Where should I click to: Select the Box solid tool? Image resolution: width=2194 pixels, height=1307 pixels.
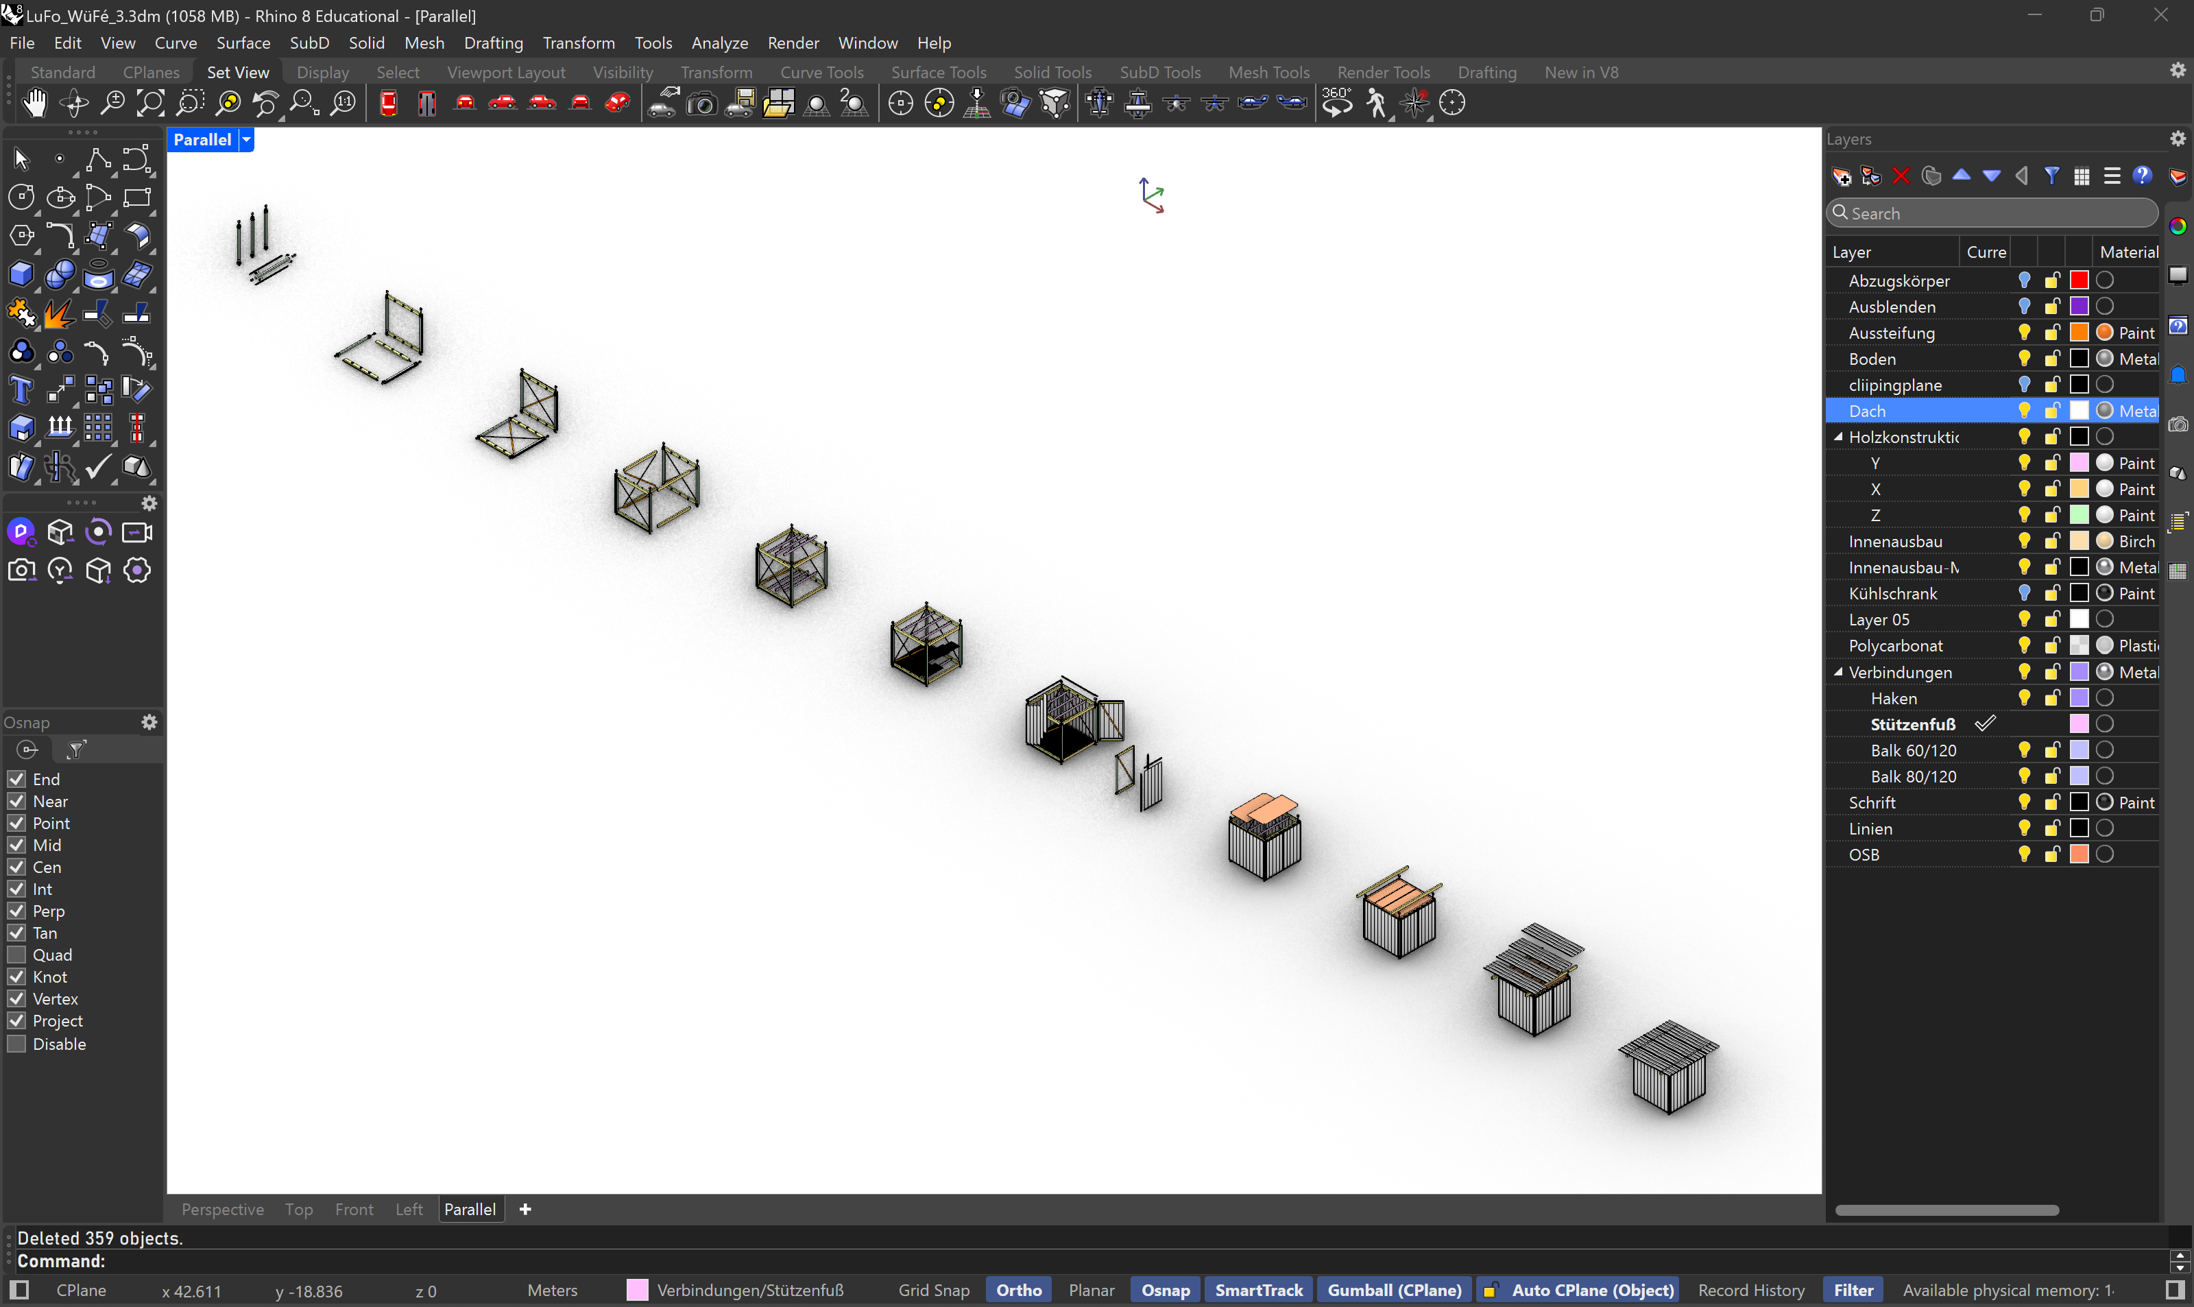[21, 275]
